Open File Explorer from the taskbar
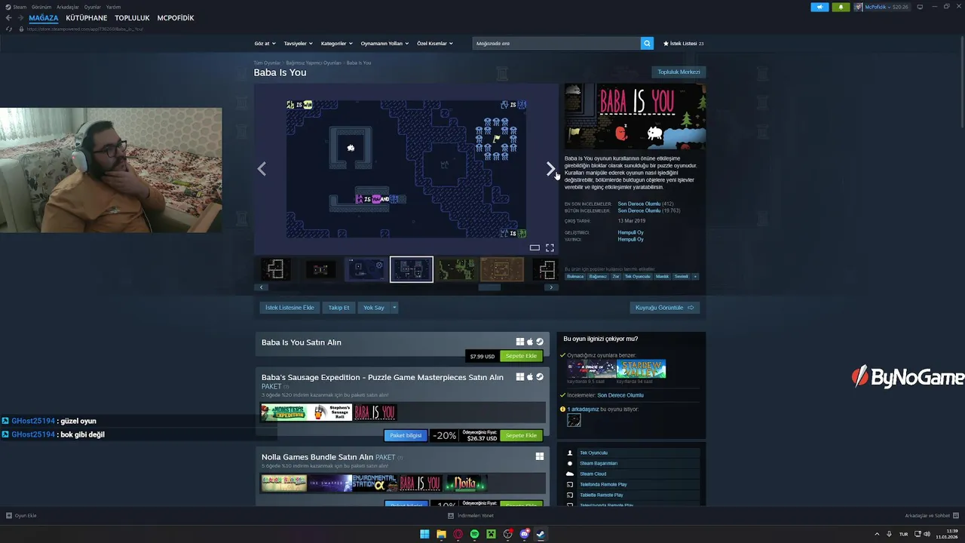The image size is (965, 543). (x=441, y=534)
